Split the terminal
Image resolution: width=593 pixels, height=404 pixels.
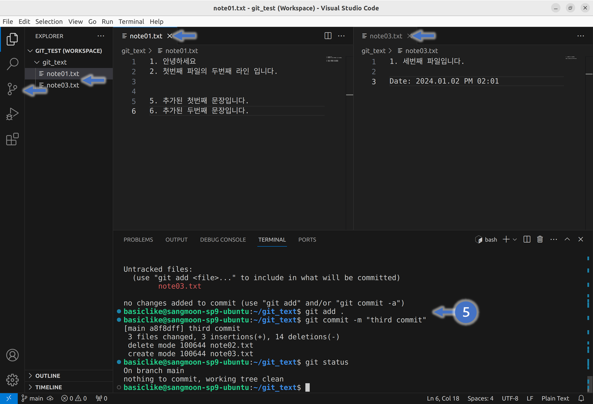[527, 239]
